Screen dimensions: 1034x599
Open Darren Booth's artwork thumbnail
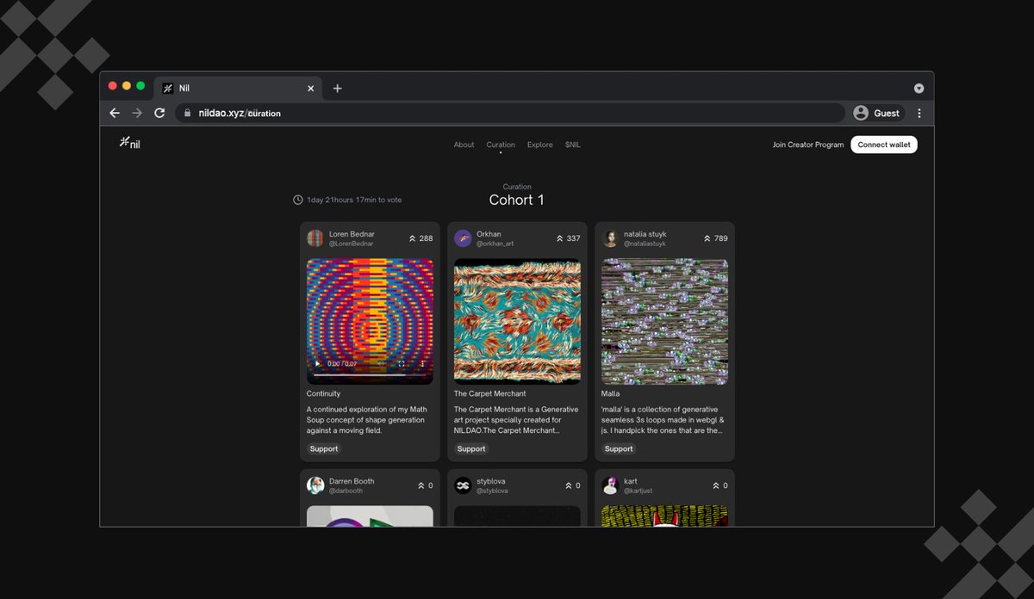point(370,516)
